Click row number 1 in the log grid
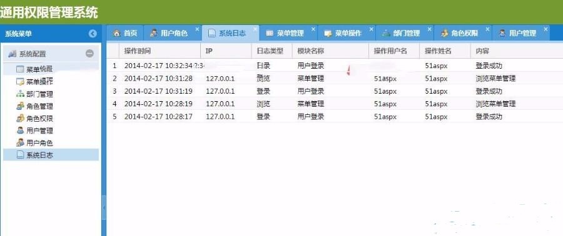The image size is (563, 236). click(x=114, y=66)
